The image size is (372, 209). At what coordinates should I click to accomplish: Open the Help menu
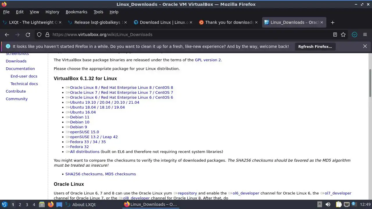tap(114, 12)
